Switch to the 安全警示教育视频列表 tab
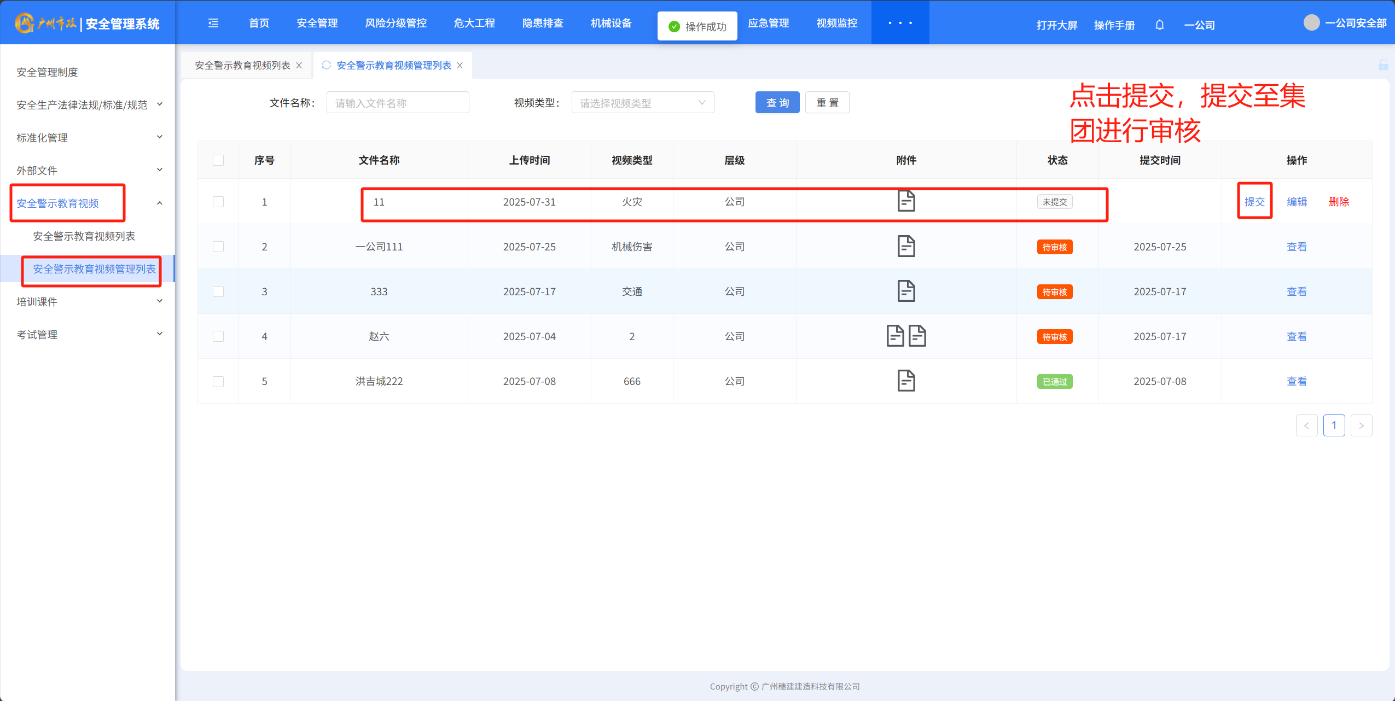1395x701 pixels. click(x=242, y=65)
